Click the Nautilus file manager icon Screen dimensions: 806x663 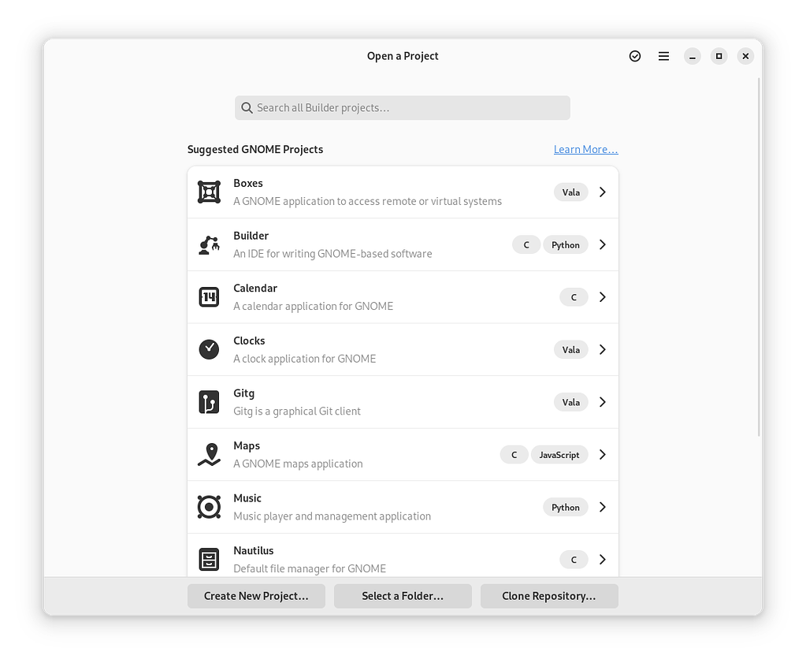tap(208, 559)
